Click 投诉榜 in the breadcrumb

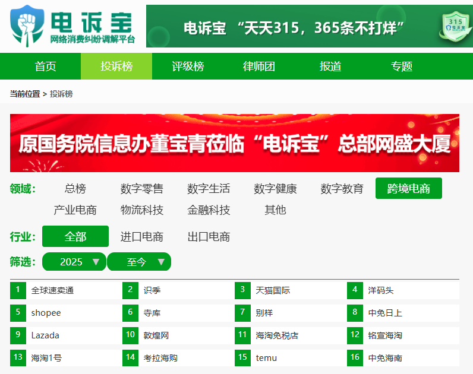pos(61,94)
